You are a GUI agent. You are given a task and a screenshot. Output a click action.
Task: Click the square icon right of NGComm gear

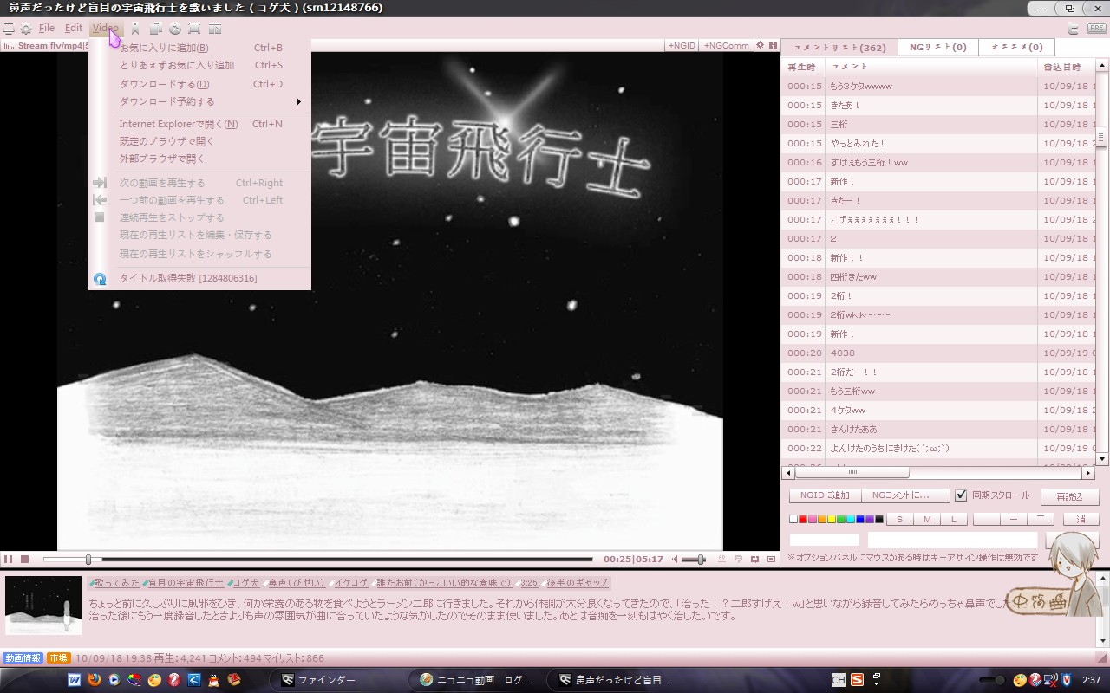(x=772, y=45)
